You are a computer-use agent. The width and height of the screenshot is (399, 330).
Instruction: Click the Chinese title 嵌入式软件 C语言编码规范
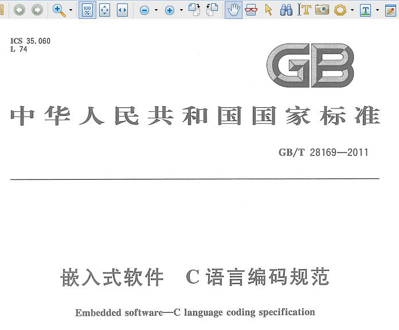click(195, 277)
